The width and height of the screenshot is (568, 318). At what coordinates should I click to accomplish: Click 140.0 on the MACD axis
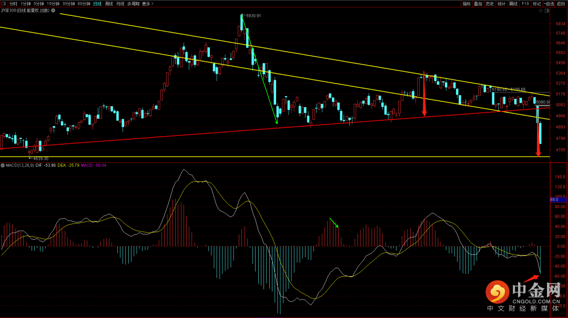pos(561,177)
